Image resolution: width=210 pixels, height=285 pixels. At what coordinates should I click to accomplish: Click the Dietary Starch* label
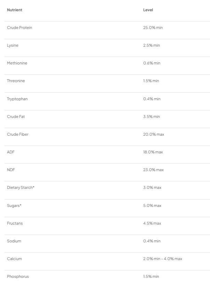pos(21,187)
